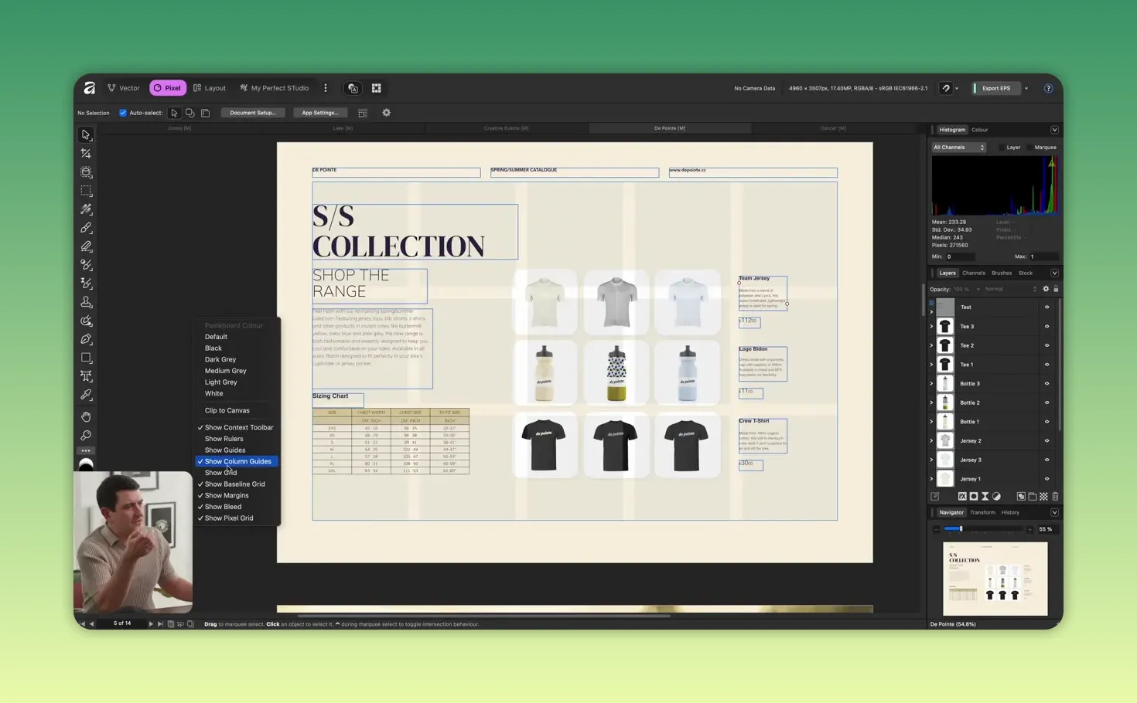Open the App Settings button
The image size is (1137, 703).
click(319, 113)
